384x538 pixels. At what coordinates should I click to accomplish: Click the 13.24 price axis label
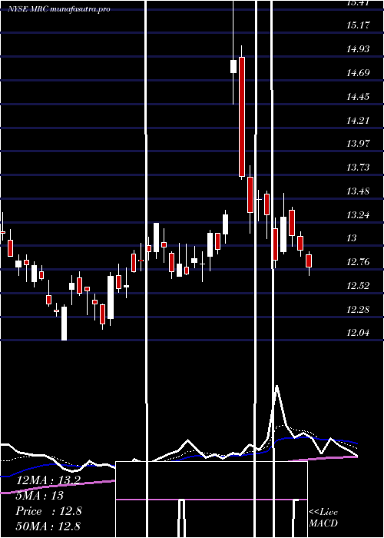point(359,215)
